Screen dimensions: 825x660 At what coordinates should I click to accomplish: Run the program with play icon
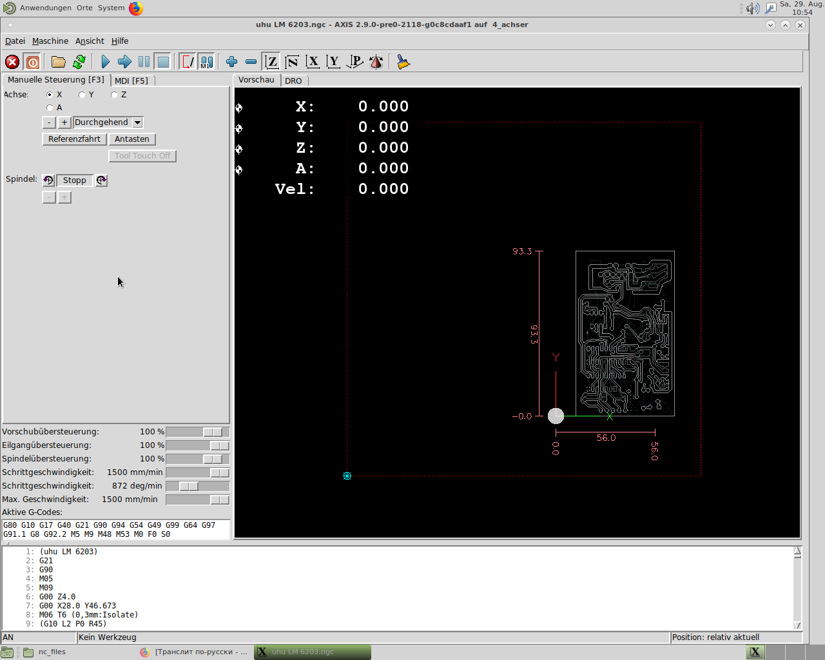click(105, 62)
